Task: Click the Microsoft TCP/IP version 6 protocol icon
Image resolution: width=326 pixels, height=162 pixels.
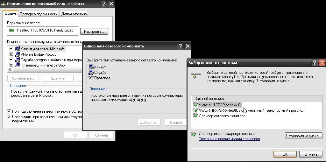Action: point(195,105)
